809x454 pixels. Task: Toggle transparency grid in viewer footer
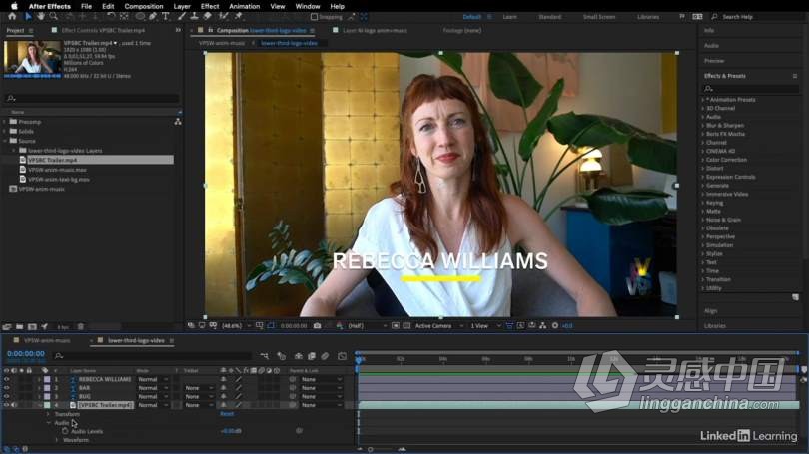(406, 325)
